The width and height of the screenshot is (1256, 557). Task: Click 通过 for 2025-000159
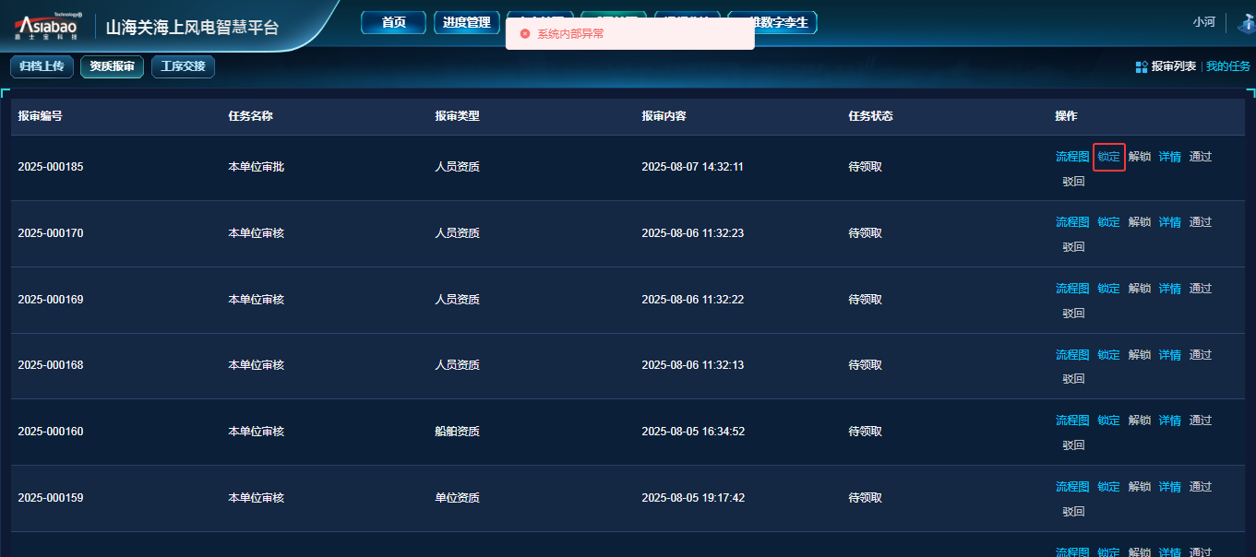[x=1201, y=487]
